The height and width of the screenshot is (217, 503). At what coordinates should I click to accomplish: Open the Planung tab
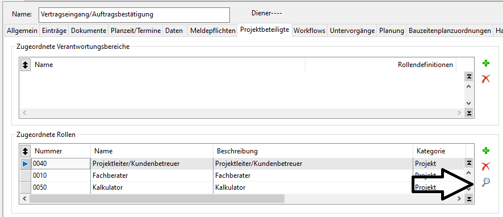coord(391,31)
